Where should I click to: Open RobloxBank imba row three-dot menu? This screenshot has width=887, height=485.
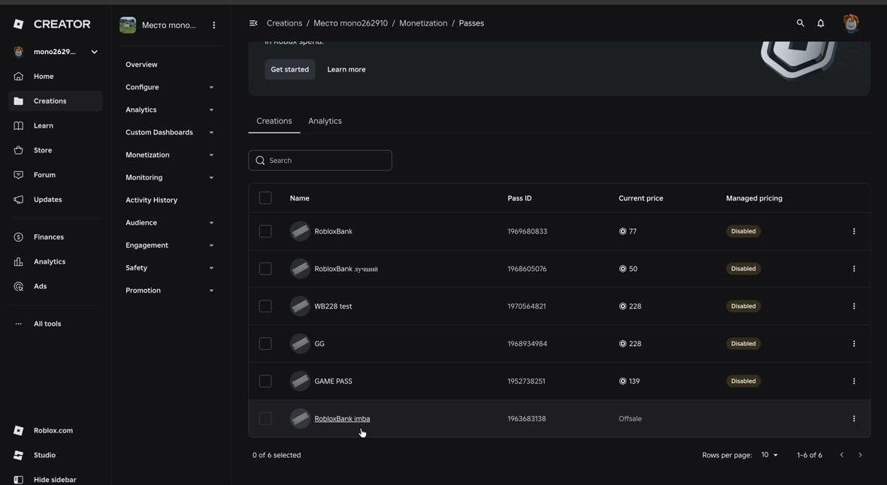[x=854, y=419]
